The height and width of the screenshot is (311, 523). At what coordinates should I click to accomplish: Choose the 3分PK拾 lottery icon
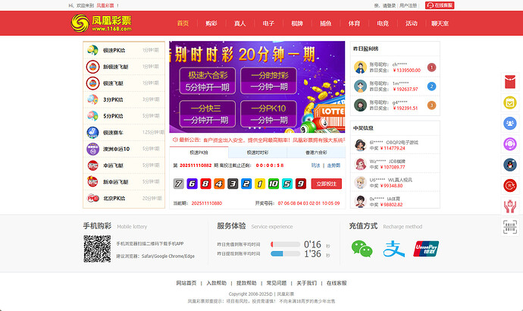click(x=92, y=99)
